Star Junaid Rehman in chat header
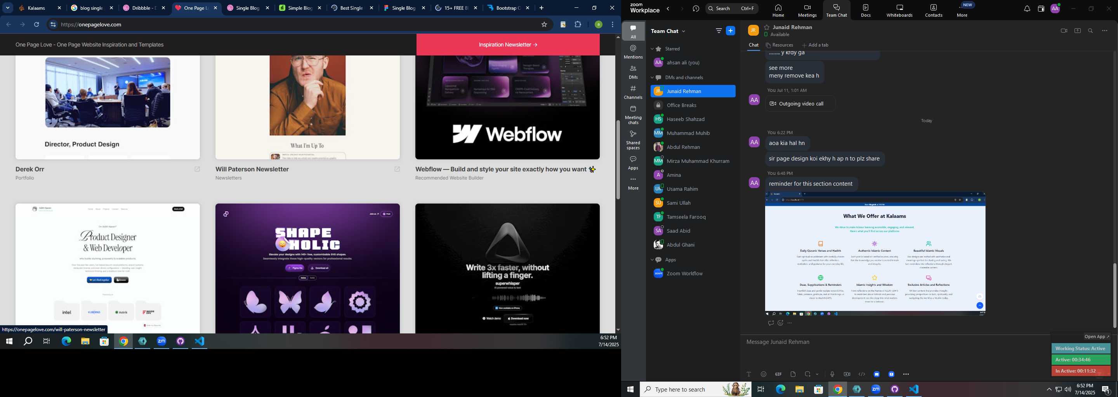1118x397 pixels. (767, 27)
